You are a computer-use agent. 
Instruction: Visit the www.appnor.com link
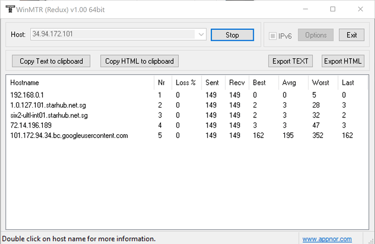tap(327, 239)
